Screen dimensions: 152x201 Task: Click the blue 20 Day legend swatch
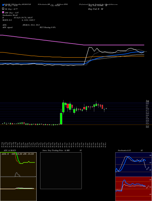[3, 5]
